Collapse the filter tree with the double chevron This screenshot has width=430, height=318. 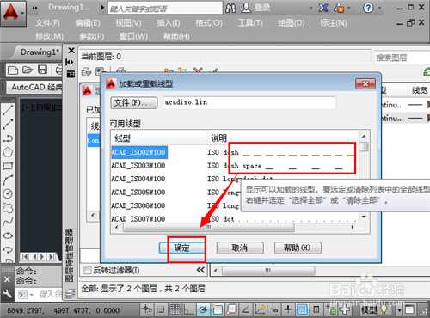tap(201, 270)
